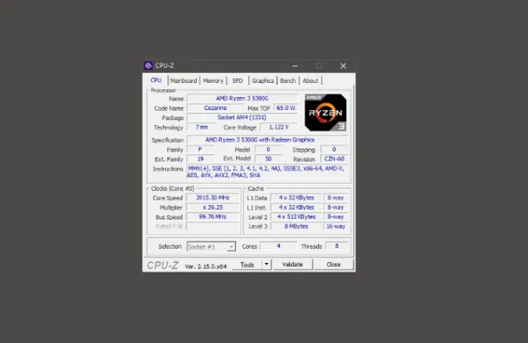Image resolution: width=528 pixels, height=343 pixels.
Task: Click version text Ver. 2.15.0.x64
Action: click(206, 266)
